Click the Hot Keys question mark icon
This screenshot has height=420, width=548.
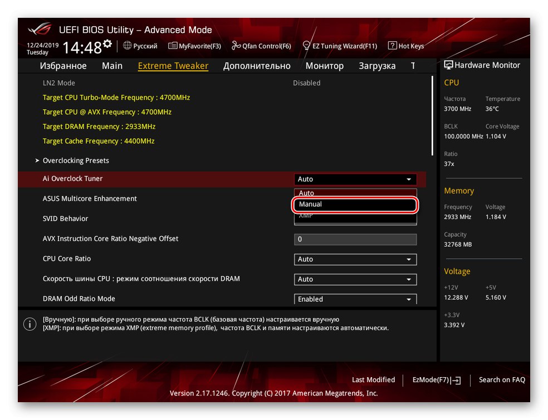point(393,46)
